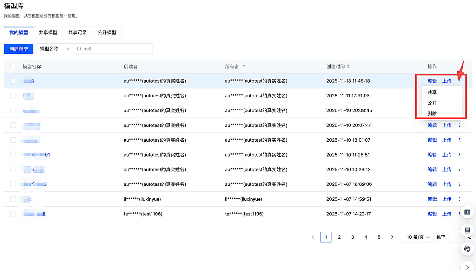Open the customer service headset icon
This screenshot has width=476, height=270.
[467, 249]
